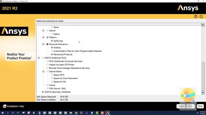Click the scrollbar up arrow
This screenshot has width=206, height=115.
pyautogui.click(x=203, y=25)
